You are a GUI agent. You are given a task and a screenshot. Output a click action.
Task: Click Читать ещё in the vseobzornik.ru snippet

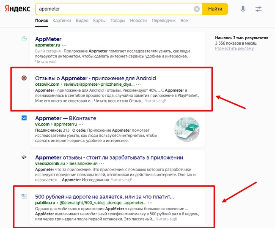click(x=121, y=180)
